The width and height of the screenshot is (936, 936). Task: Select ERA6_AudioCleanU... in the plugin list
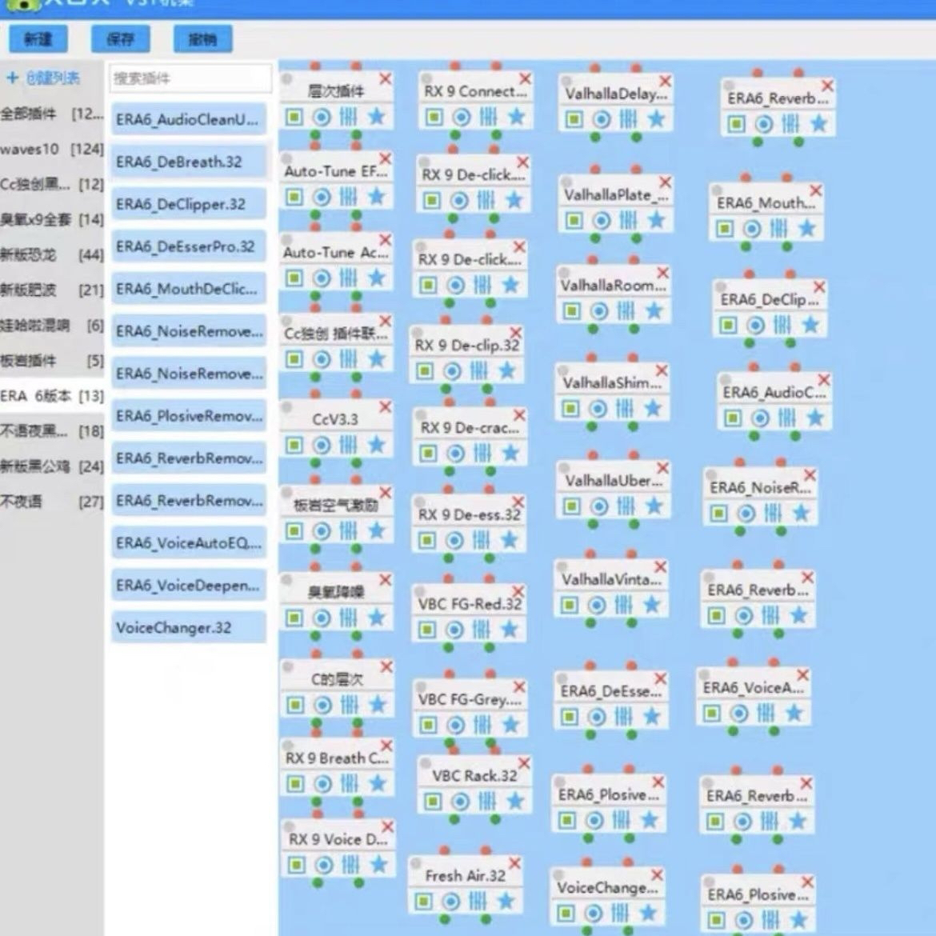tap(189, 119)
